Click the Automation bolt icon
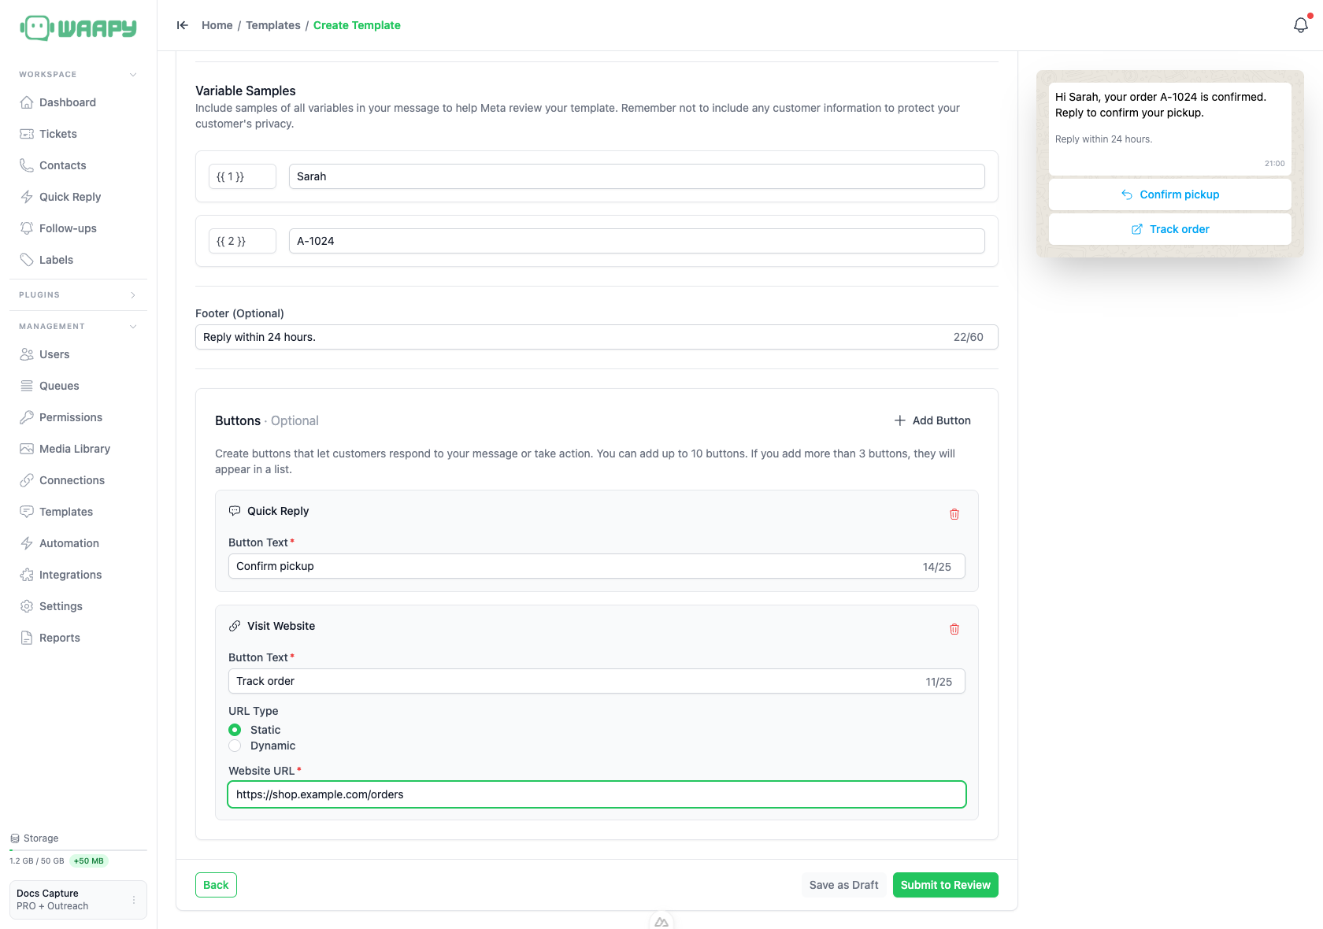 pyautogui.click(x=27, y=543)
